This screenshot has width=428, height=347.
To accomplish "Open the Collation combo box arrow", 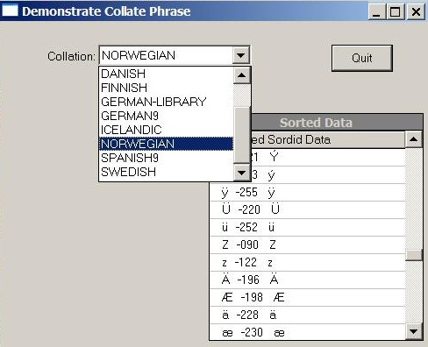I will [x=241, y=55].
